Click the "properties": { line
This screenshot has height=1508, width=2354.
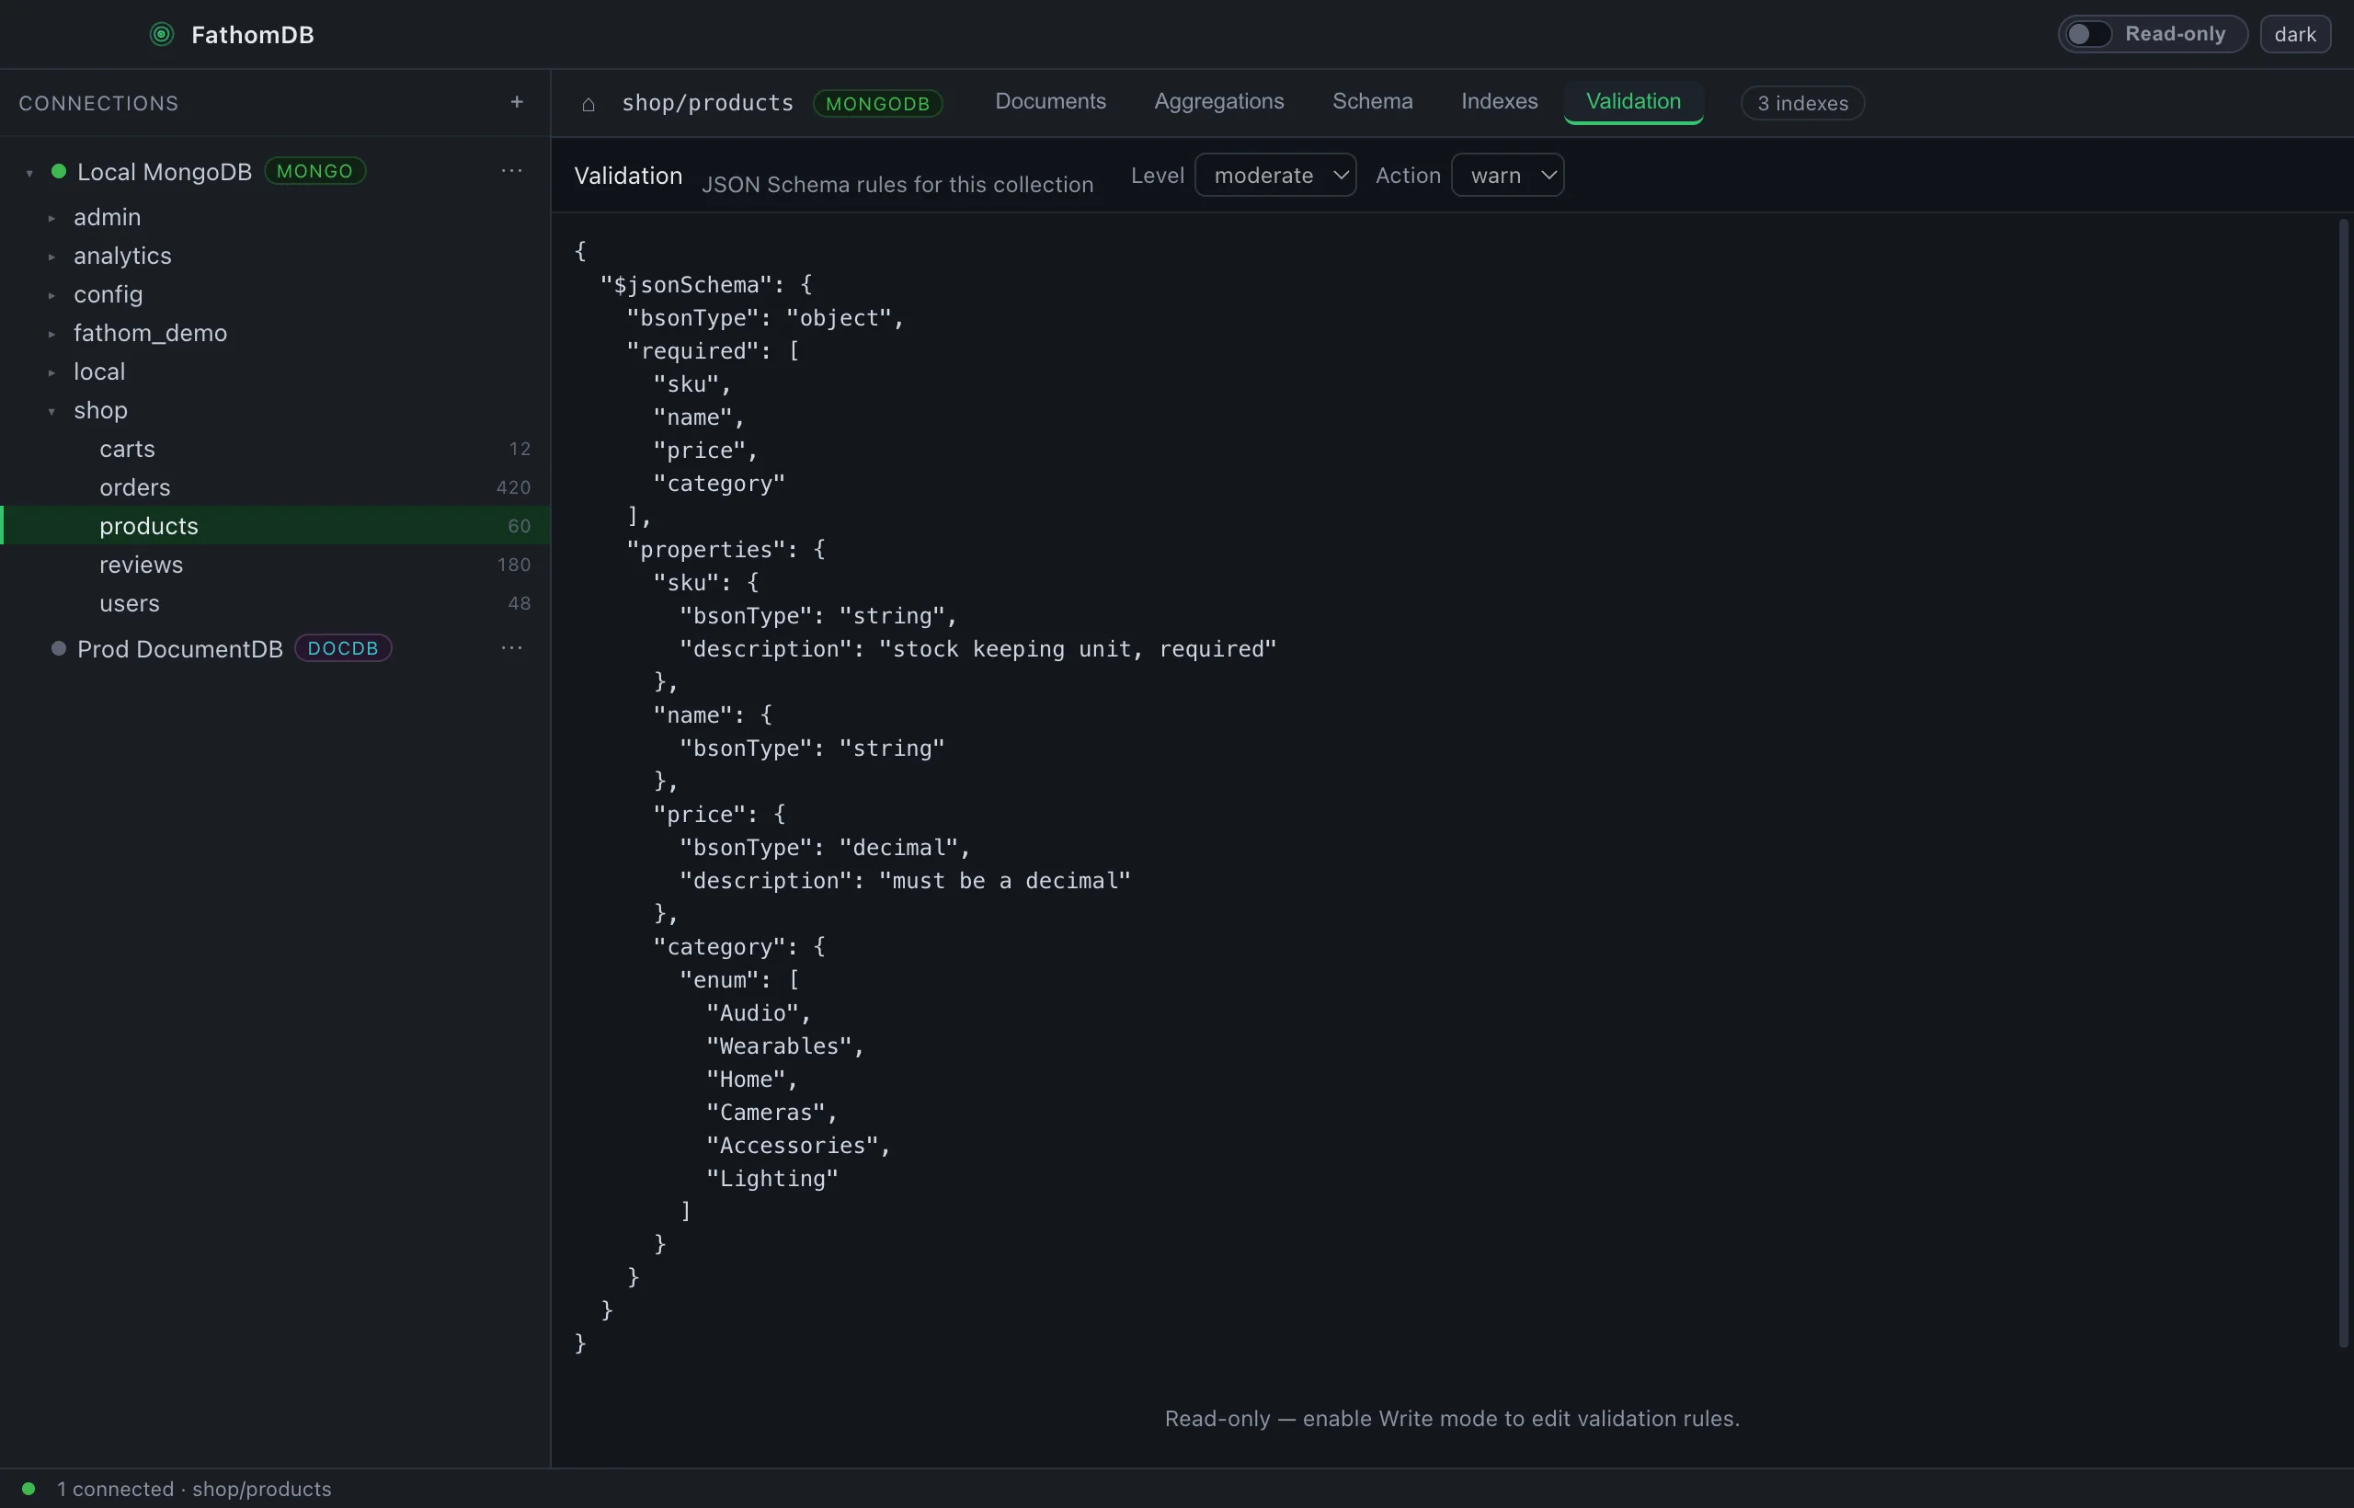726,550
